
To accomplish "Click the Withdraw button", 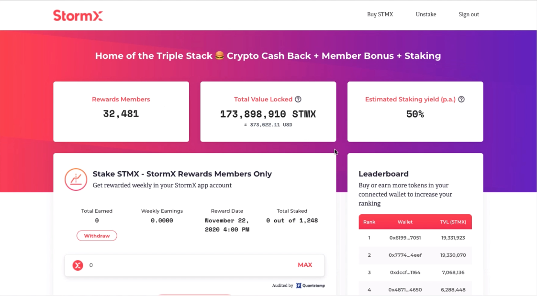I will point(97,236).
